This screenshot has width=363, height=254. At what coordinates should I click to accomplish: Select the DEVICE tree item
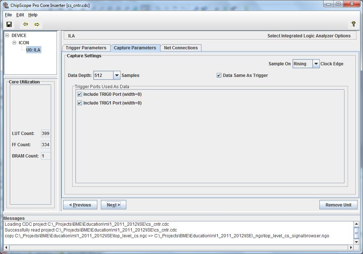point(19,36)
